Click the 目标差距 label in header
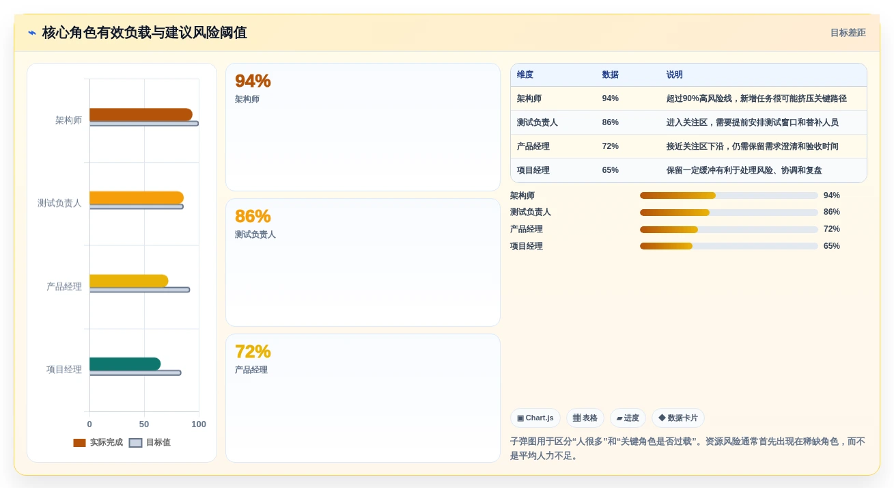The width and height of the screenshot is (894, 488). pyautogui.click(x=848, y=33)
